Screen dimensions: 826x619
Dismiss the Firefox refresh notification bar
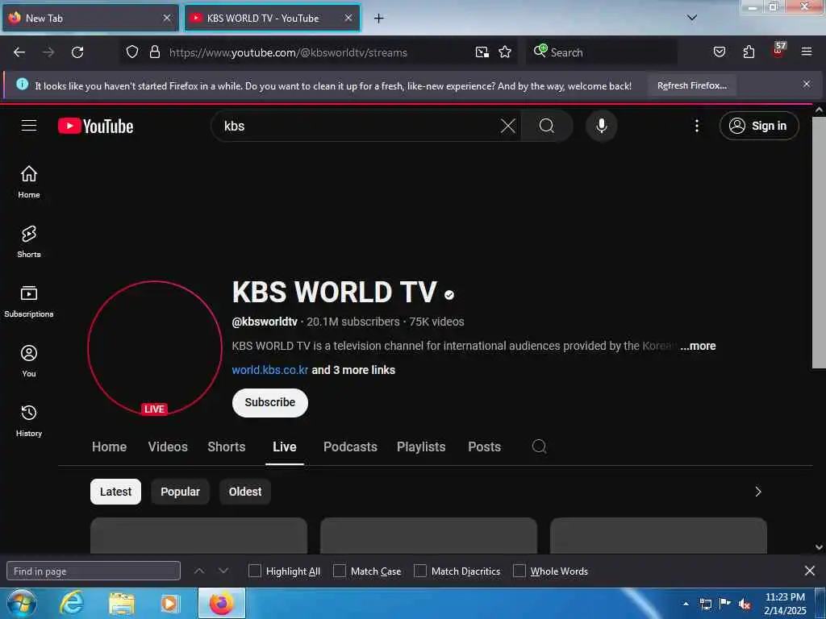pyautogui.click(x=807, y=84)
